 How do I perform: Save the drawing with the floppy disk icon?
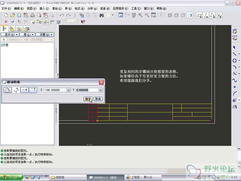19,15
